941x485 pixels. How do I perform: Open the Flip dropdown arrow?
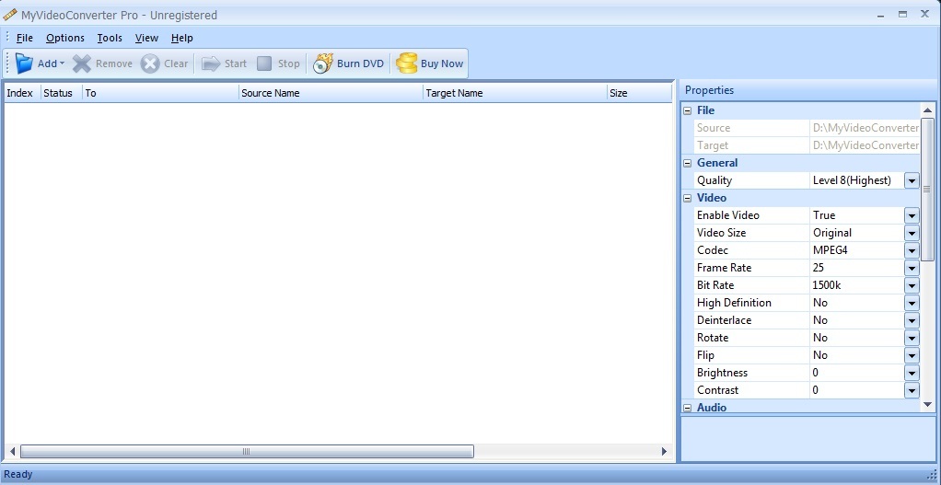click(x=912, y=355)
